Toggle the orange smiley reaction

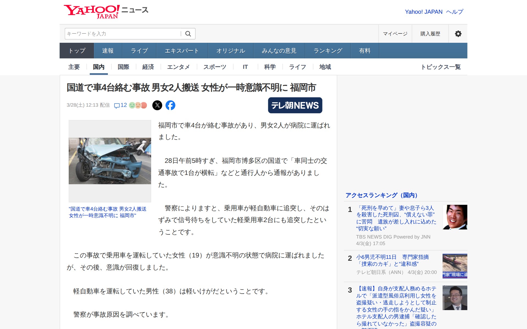coord(138,105)
